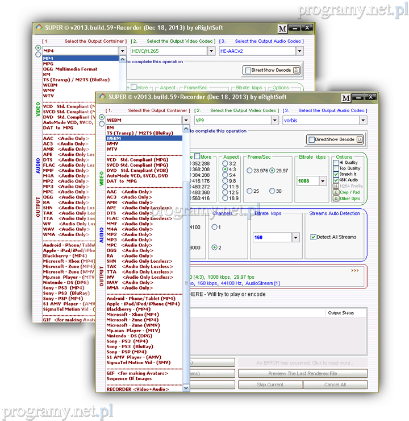Choose Sequence Of Images from the container list
The width and height of the screenshot is (409, 421).
tap(130, 378)
